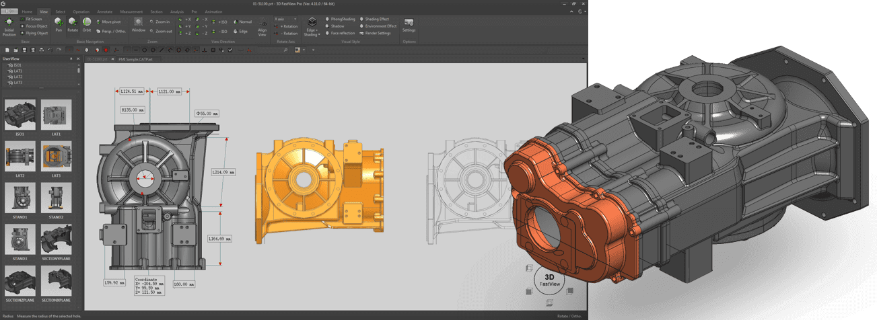877x320 pixels.
Task: Open the Select ribbon tab
Action: 60,11
